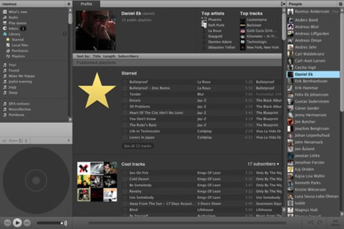Click the Inbox icon in sidebar
Viewport: 344px width, 229px height.
point(5,28)
